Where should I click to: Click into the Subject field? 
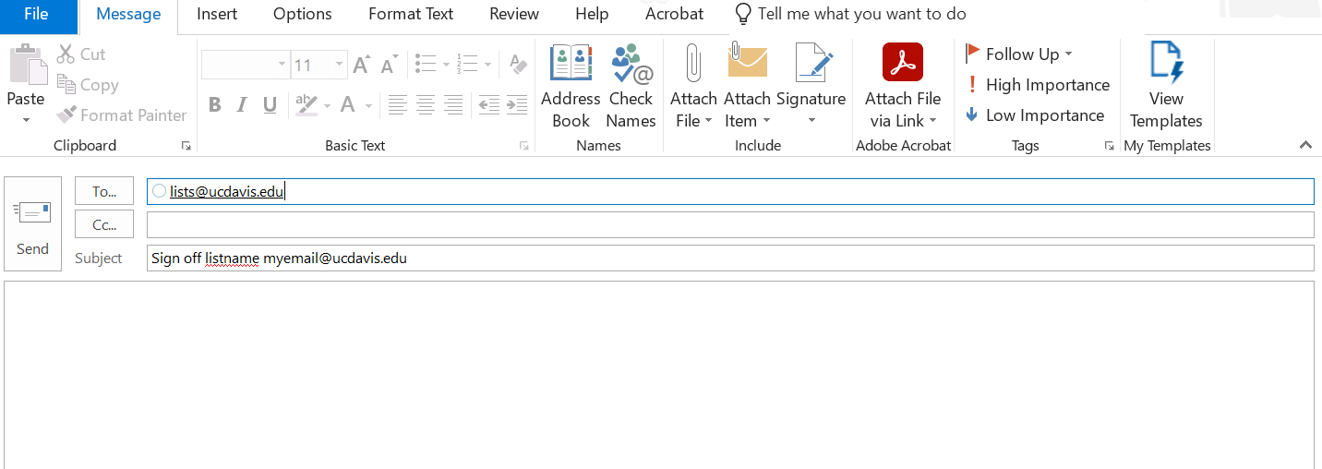729,259
